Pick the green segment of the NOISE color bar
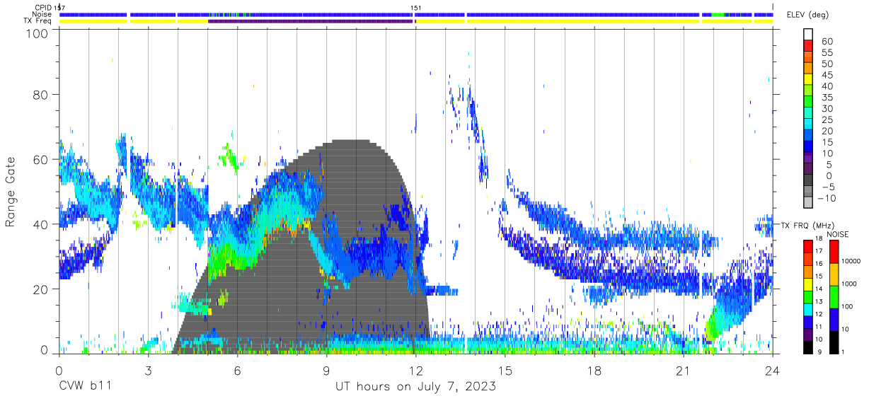 click(x=833, y=297)
